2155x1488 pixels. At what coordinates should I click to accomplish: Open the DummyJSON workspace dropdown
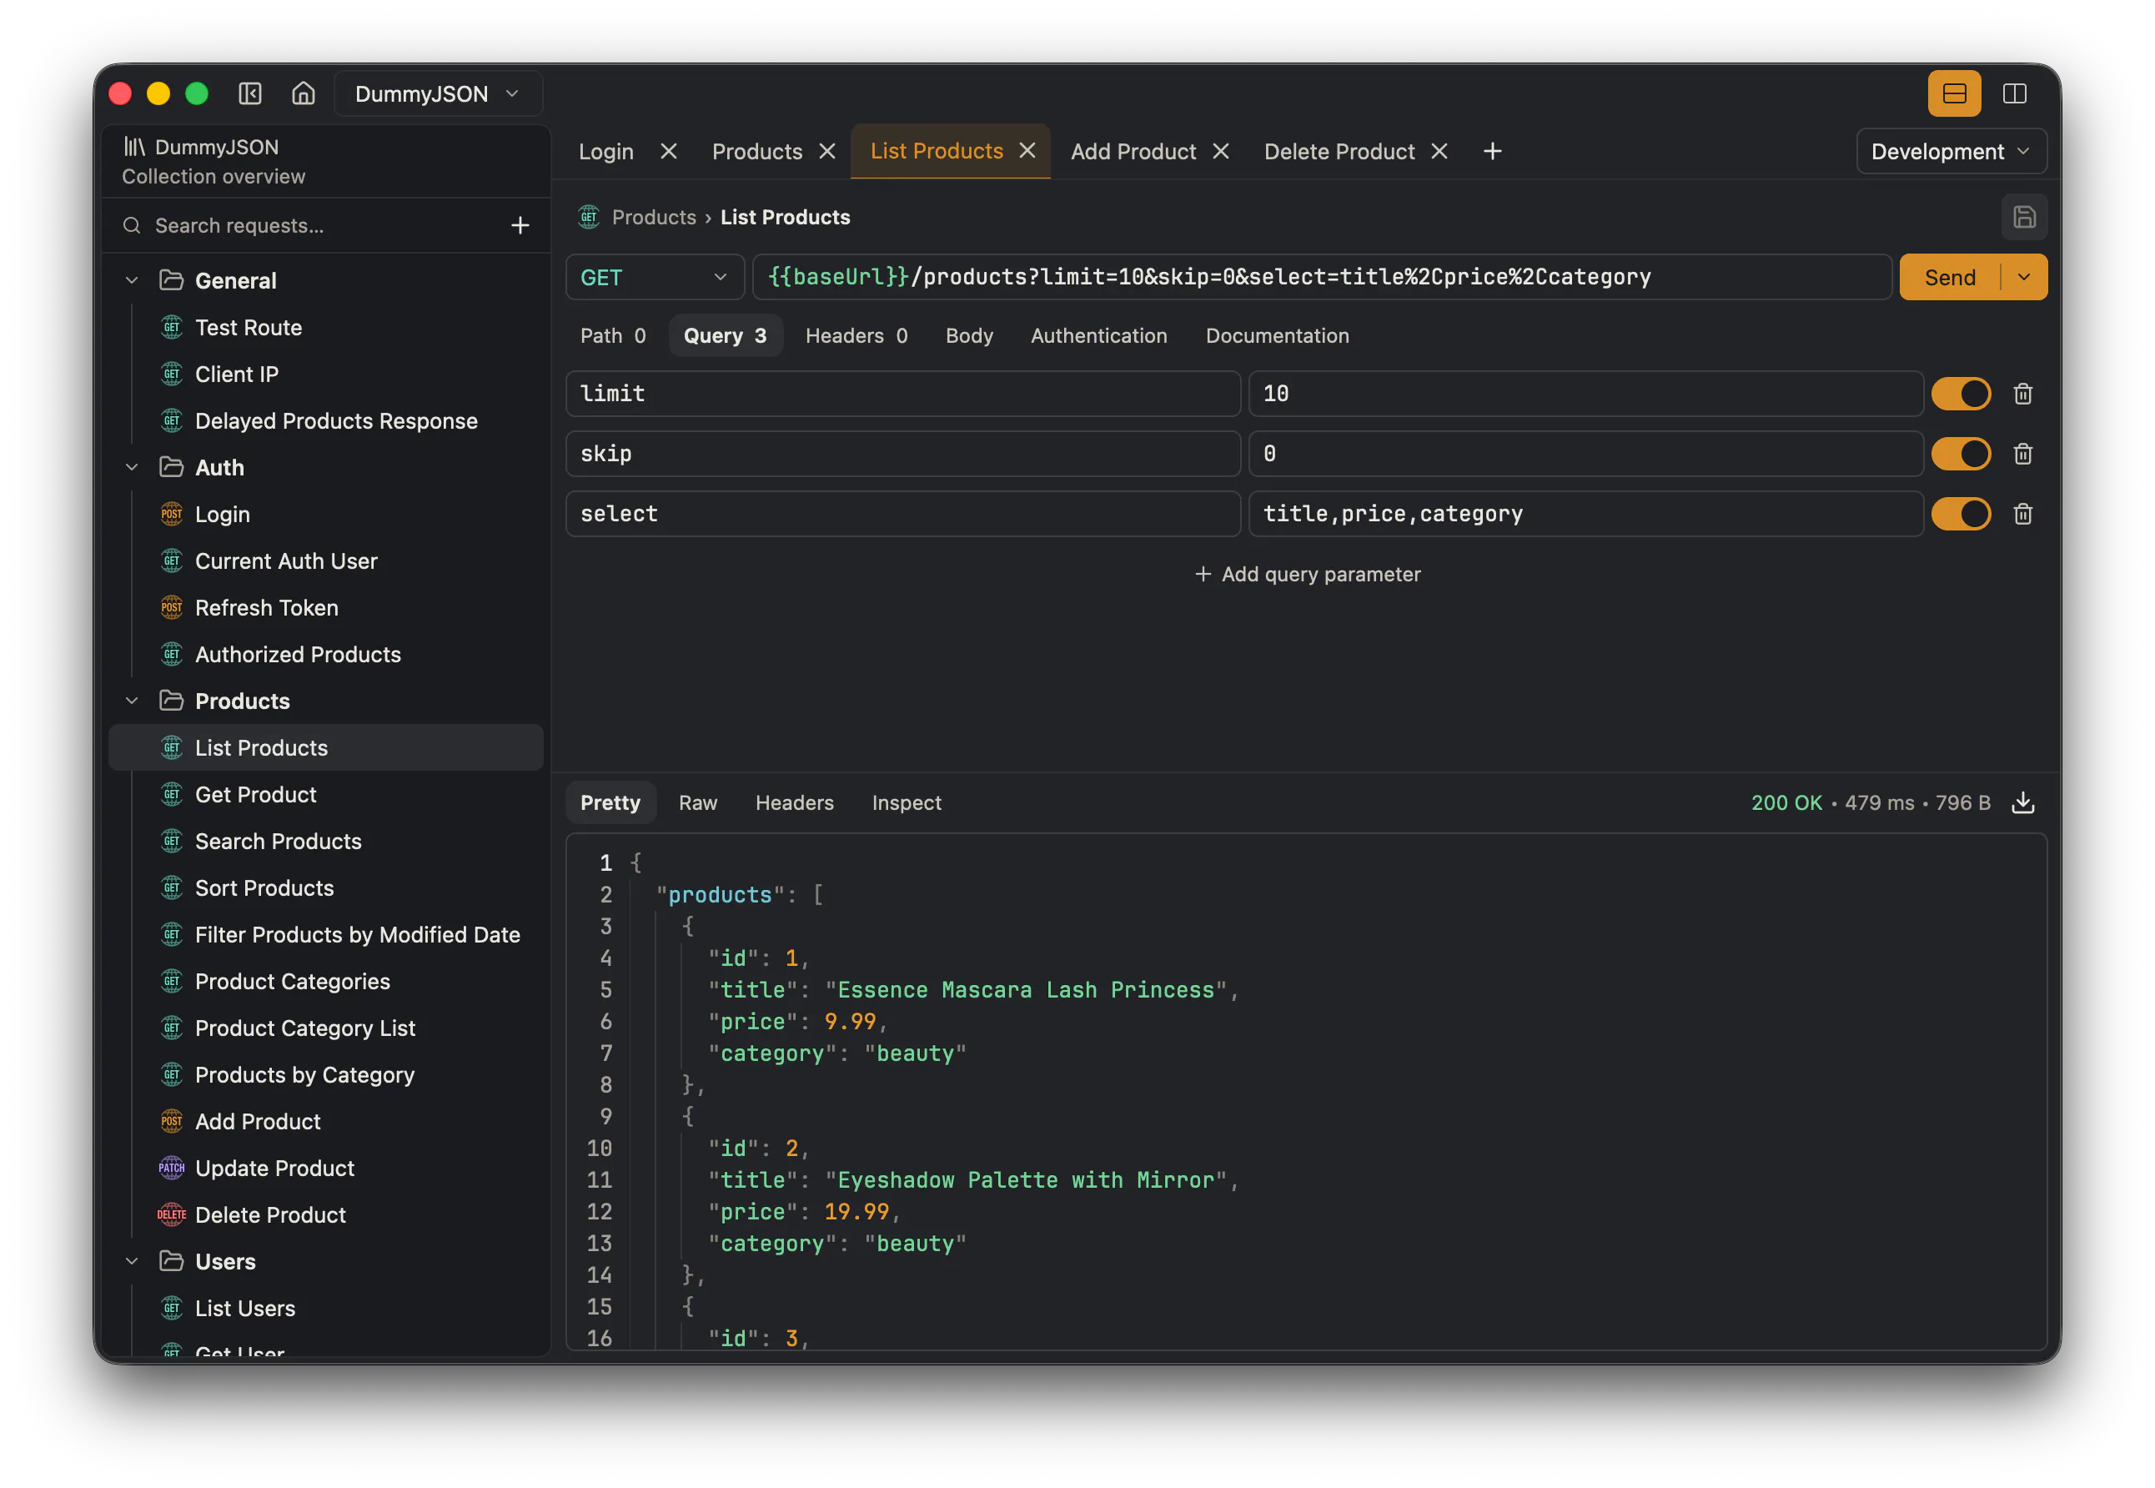[437, 94]
